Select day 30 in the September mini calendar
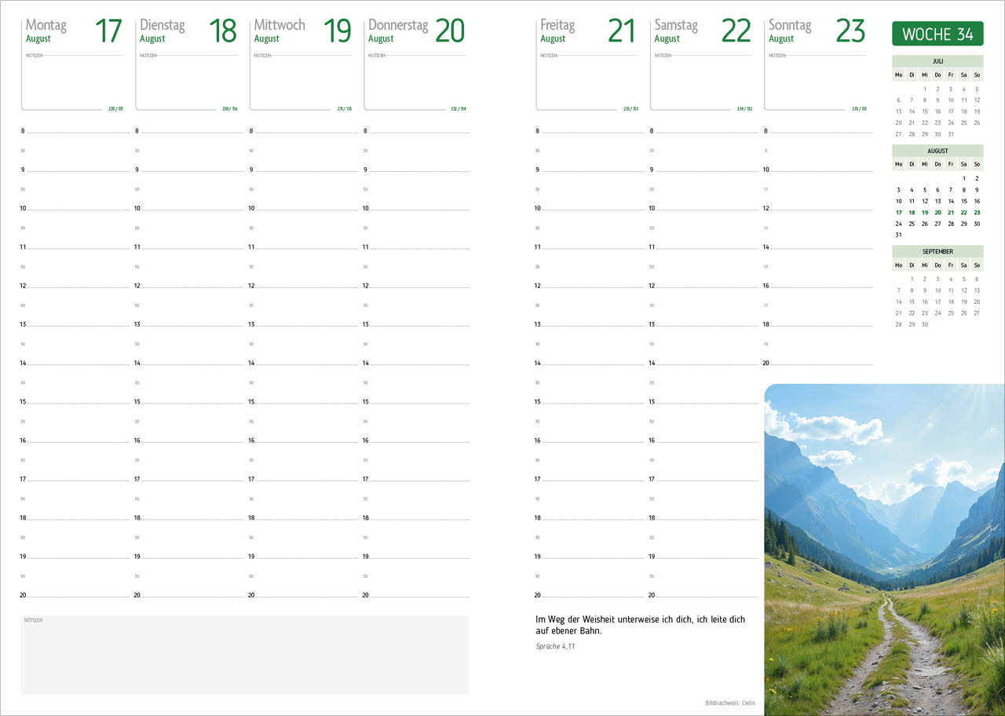 pos(925,324)
